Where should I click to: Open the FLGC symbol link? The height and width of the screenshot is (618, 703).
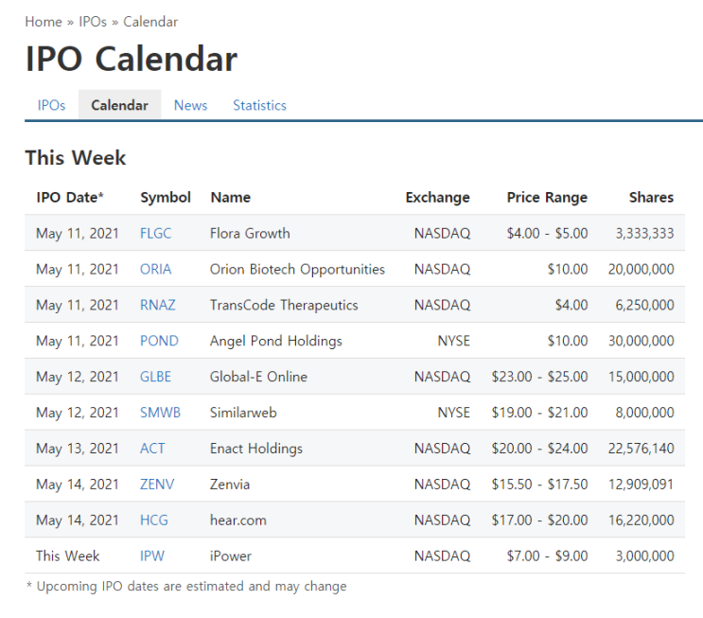coord(155,233)
